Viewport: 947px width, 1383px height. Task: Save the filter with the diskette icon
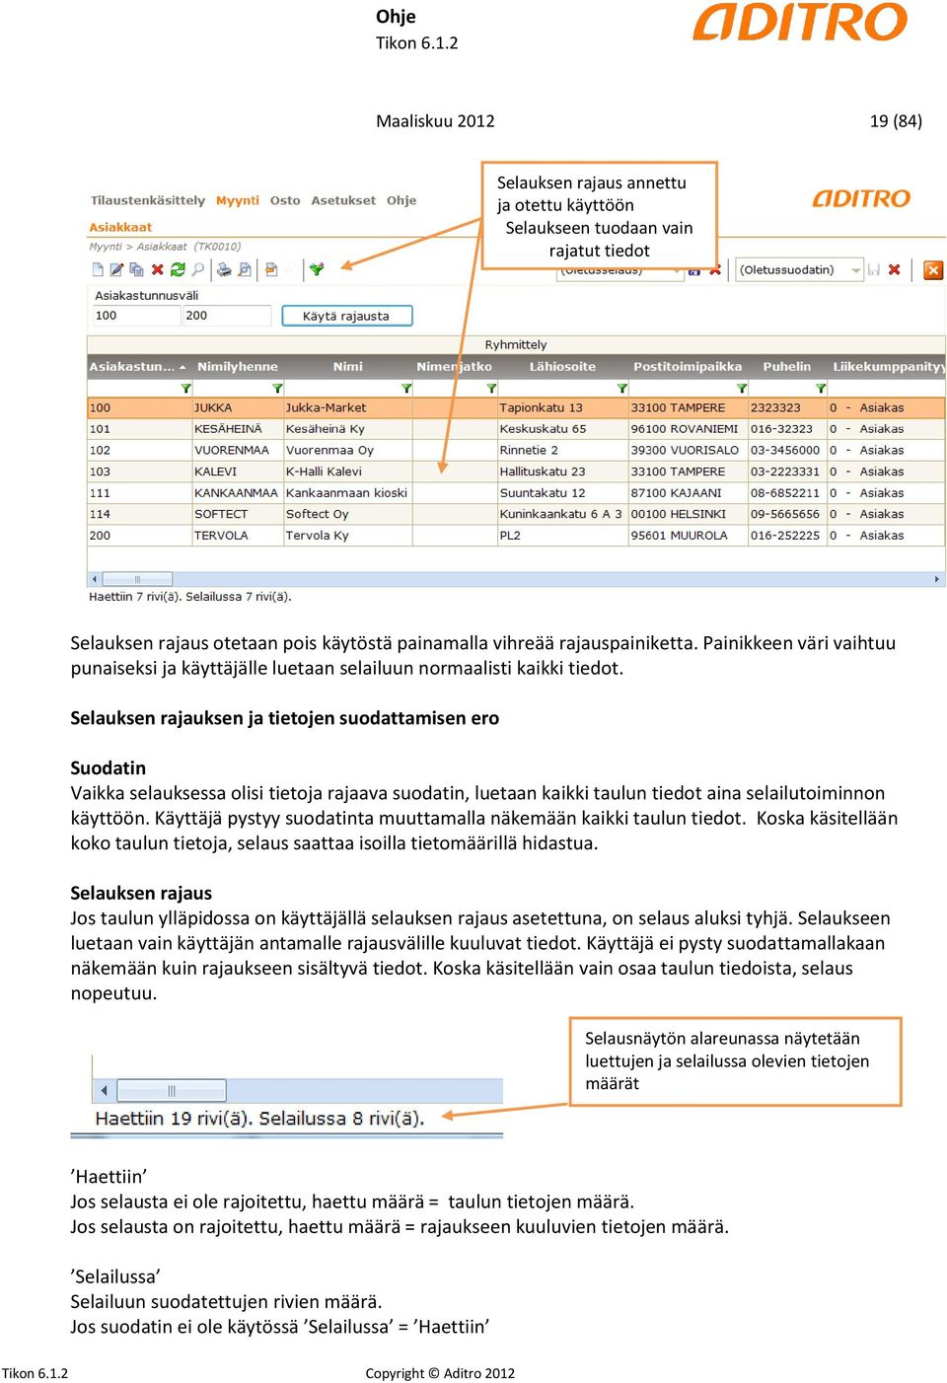[x=874, y=269]
